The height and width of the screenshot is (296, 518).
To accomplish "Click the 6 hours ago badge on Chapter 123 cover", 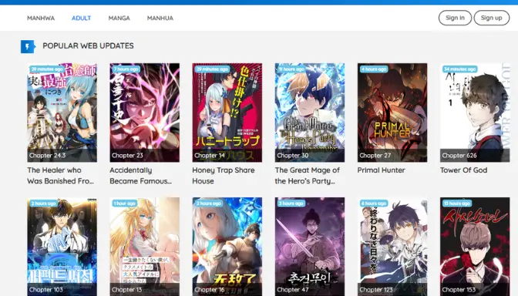I will (x=374, y=203).
